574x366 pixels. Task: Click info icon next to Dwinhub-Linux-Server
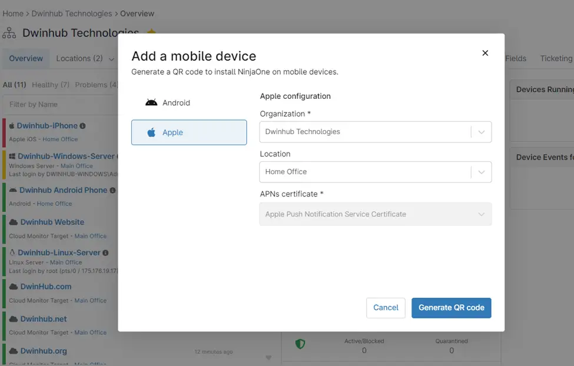point(105,253)
